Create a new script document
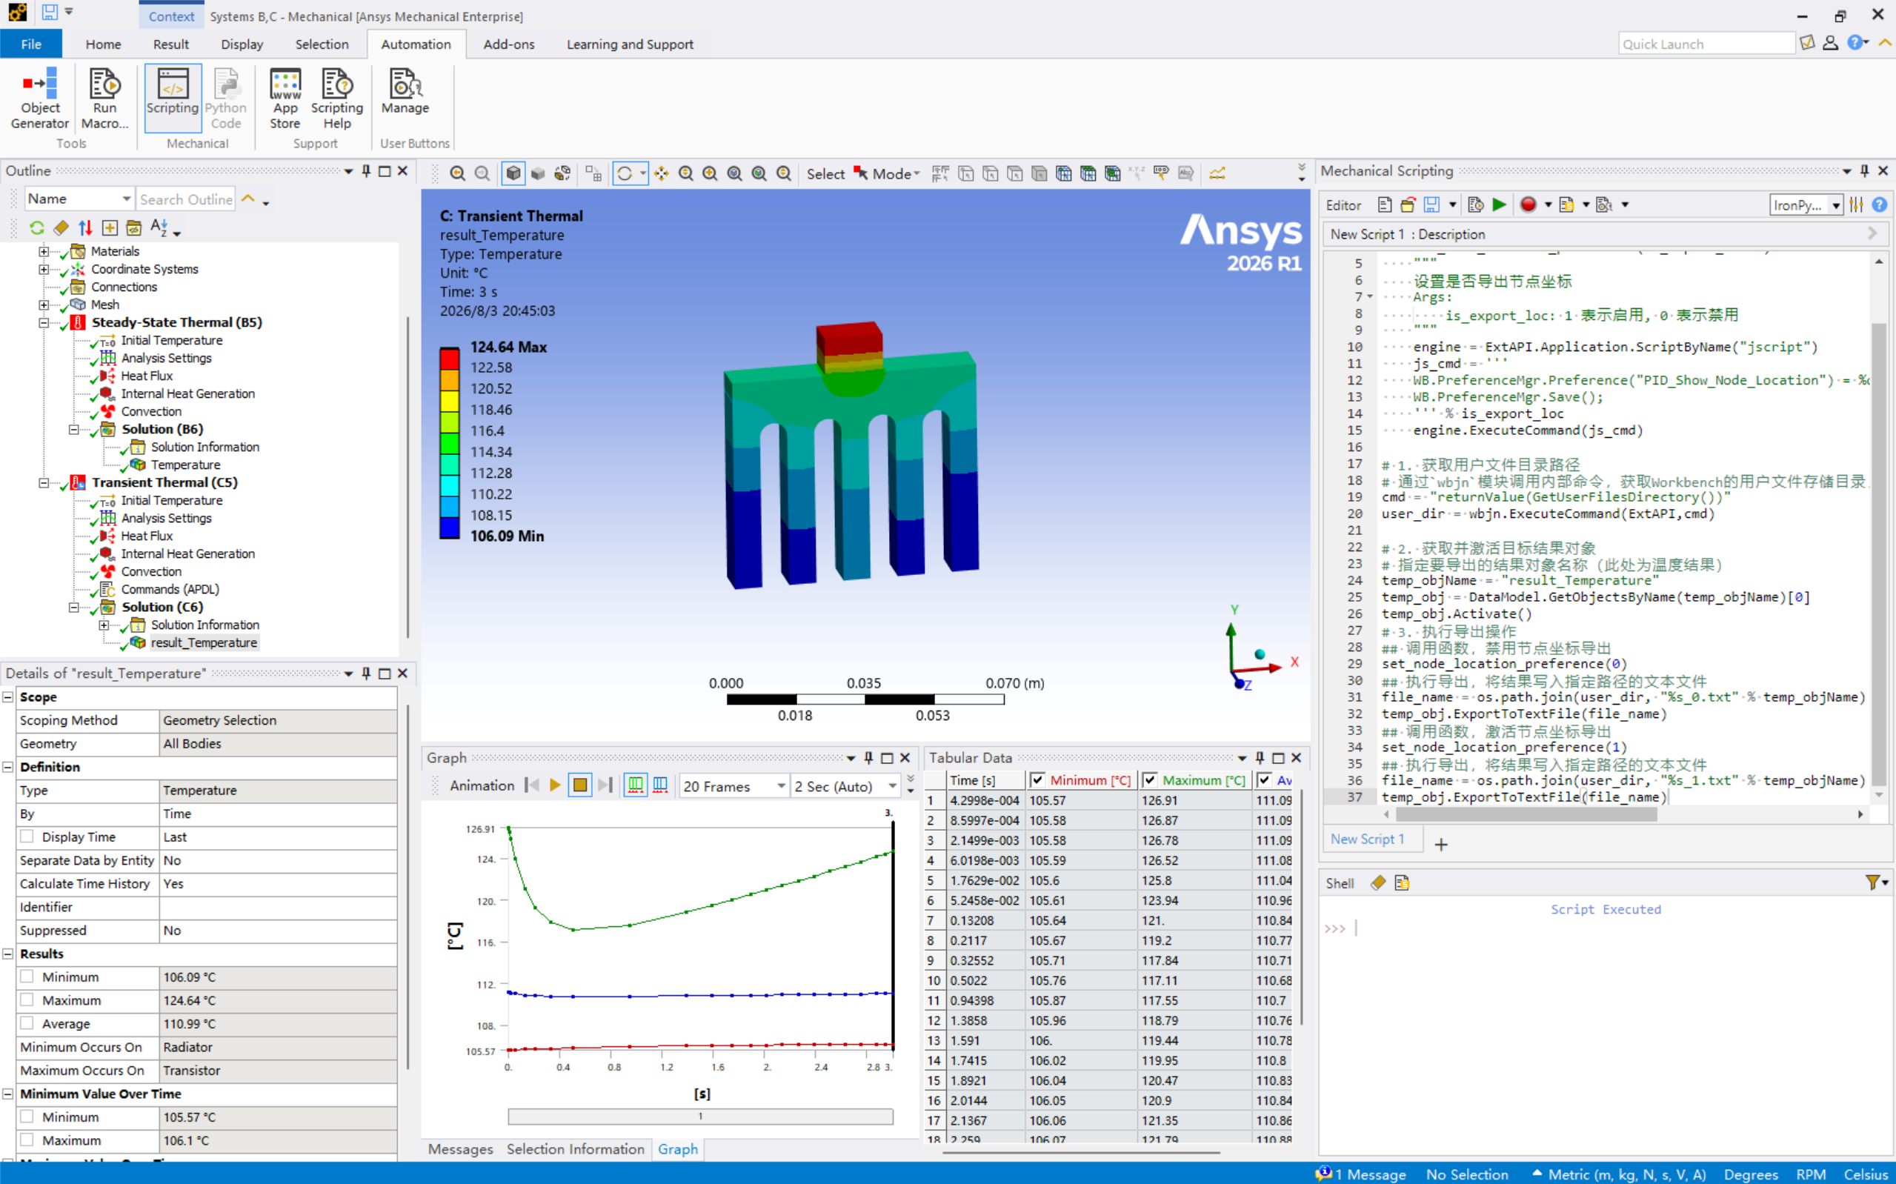 coord(1384,204)
